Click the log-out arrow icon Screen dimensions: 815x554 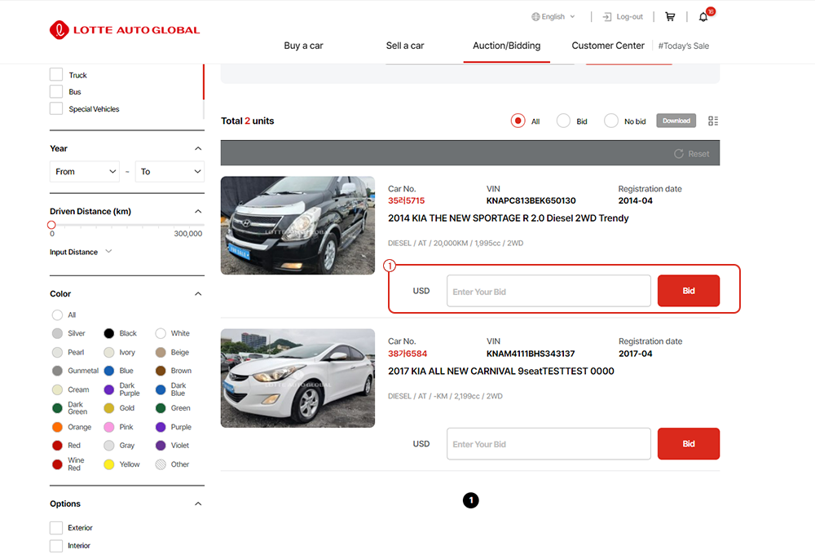[606, 16]
